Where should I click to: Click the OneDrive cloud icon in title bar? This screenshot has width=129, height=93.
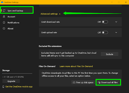click(2, 2)
